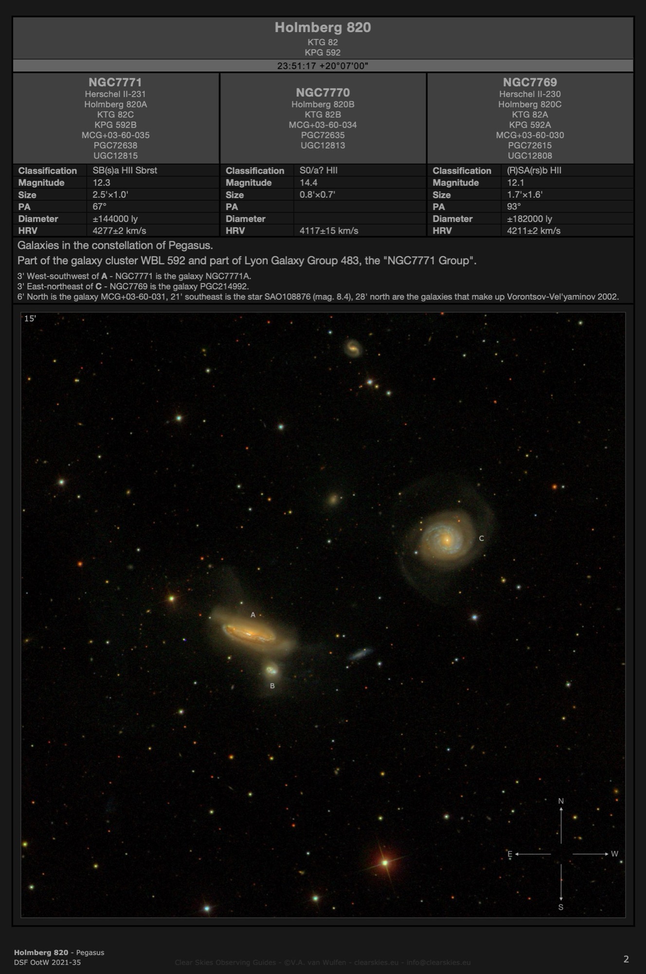Viewport: 646px width, 974px height.
Task: Click the 'NGC7771' column heading
Action: tap(115, 82)
